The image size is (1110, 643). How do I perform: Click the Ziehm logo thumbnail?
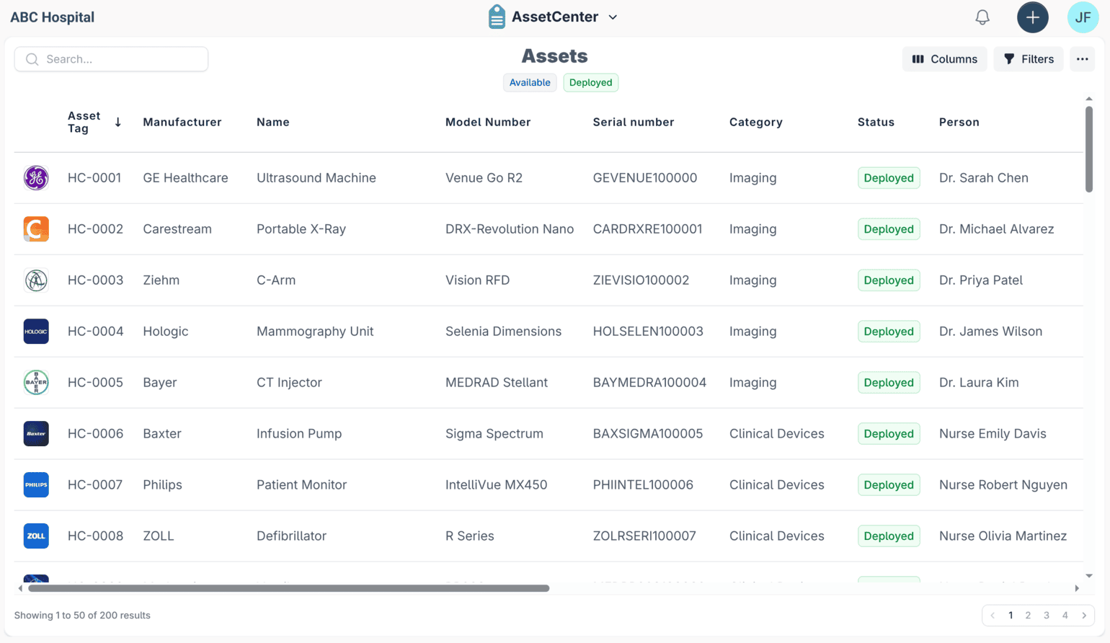pos(36,280)
